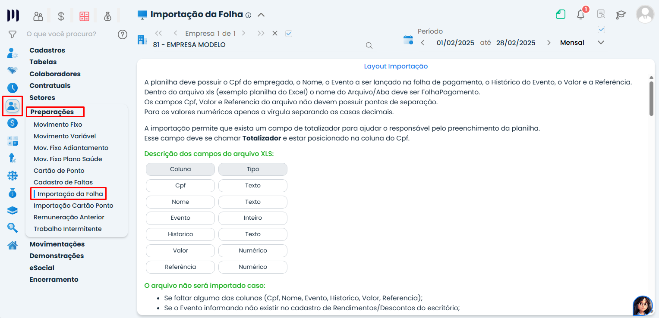Open the home icon in sidebar
Image resolution: width=659 pixels, height=318 pixels.
pos(13,245)
